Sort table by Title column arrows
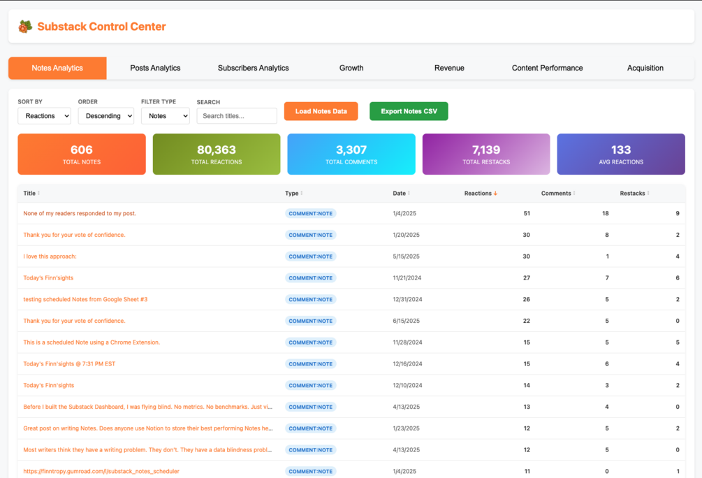 coord(38,193)
